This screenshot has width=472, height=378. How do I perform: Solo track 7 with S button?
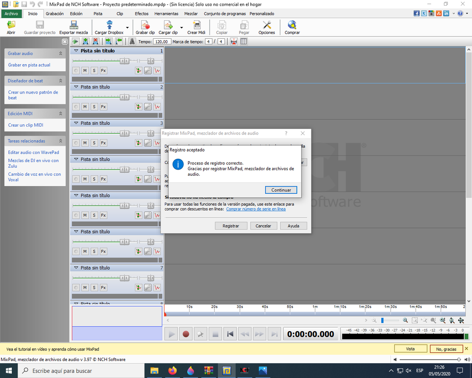tap(94, 288)
